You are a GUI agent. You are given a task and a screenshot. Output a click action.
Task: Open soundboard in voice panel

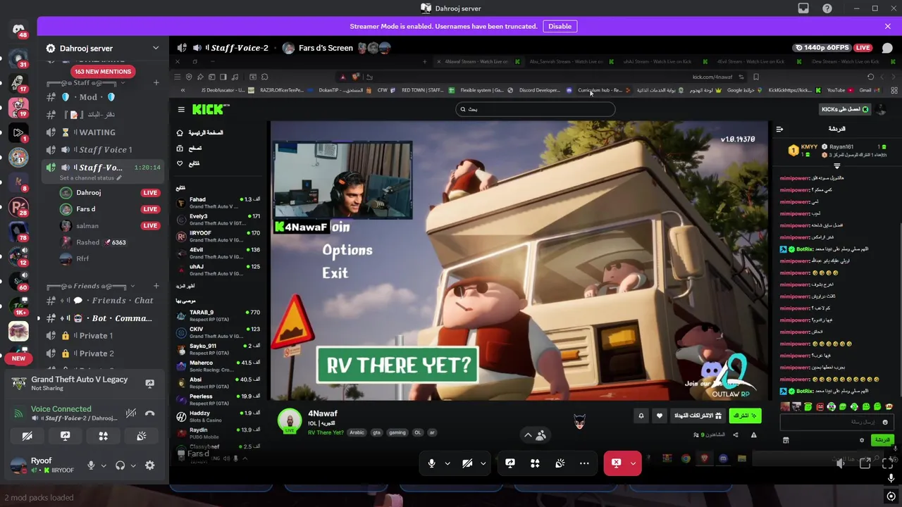pyautogui.click(x=141, y=437)
